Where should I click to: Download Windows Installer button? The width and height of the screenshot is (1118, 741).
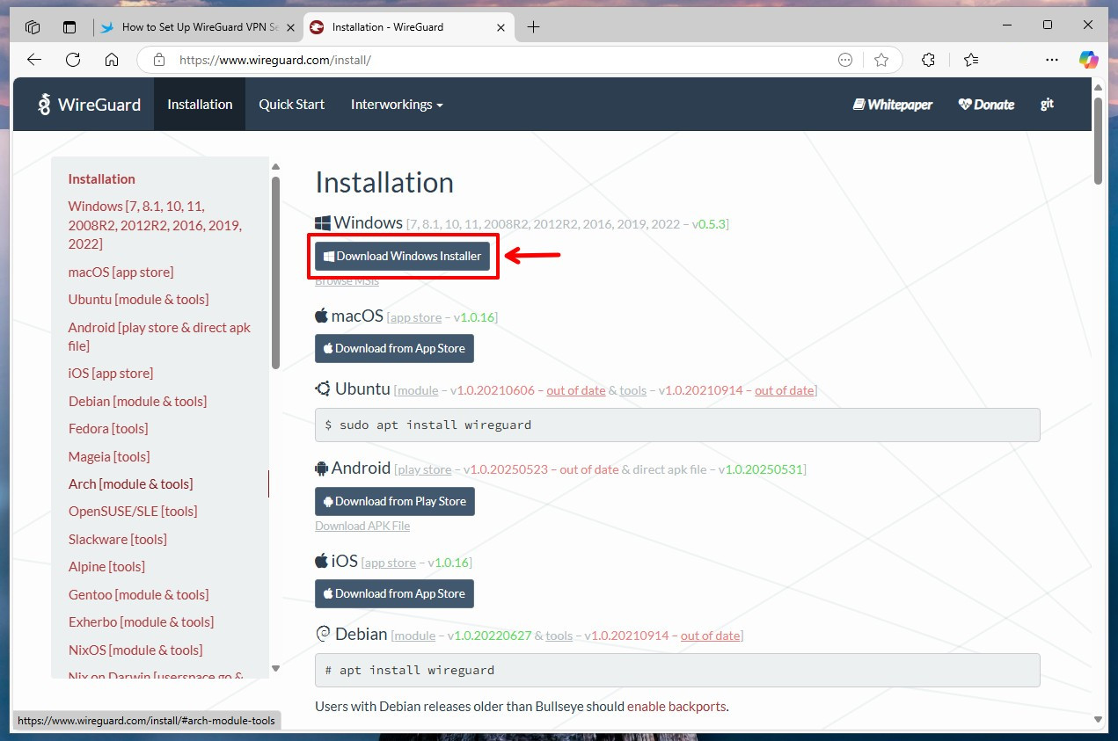403,256
